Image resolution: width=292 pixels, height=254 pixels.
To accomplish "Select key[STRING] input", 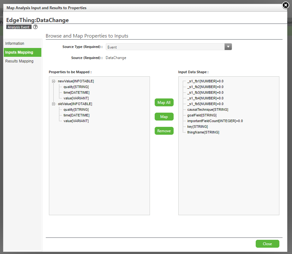I will pyautogui.click(x=198, y=127).
